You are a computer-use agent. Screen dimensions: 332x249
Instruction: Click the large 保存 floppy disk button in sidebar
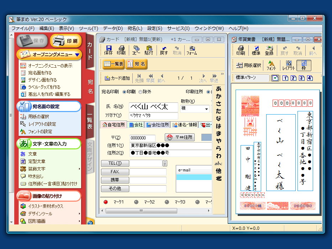point(32,41)
